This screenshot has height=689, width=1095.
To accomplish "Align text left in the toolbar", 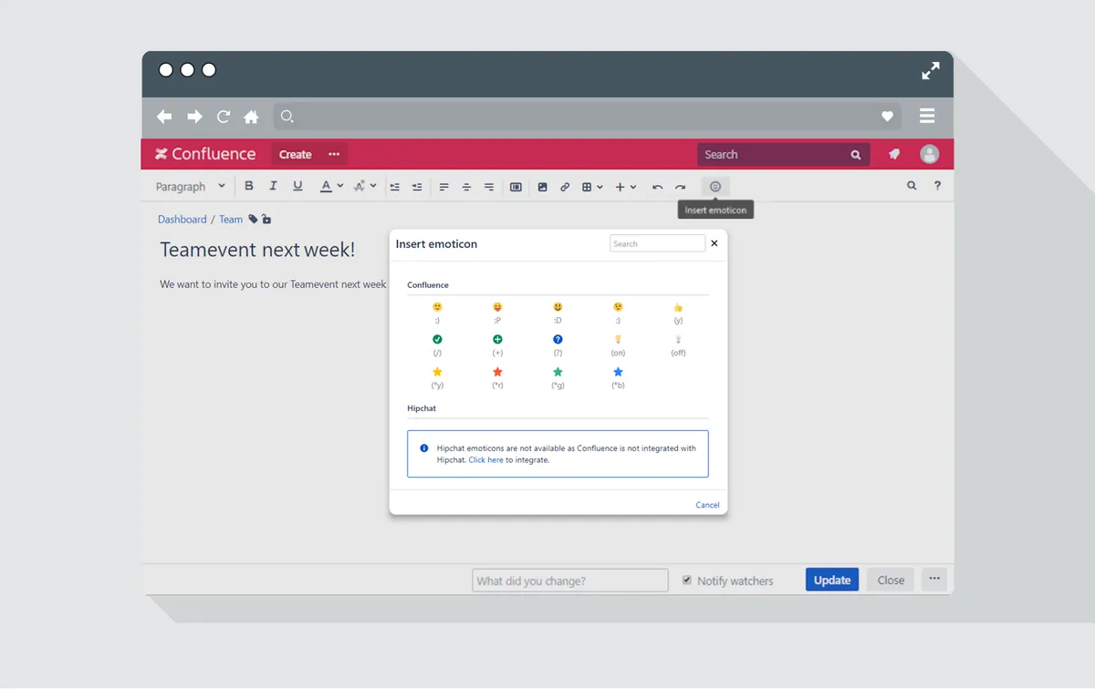I will [x=444, y=187].
